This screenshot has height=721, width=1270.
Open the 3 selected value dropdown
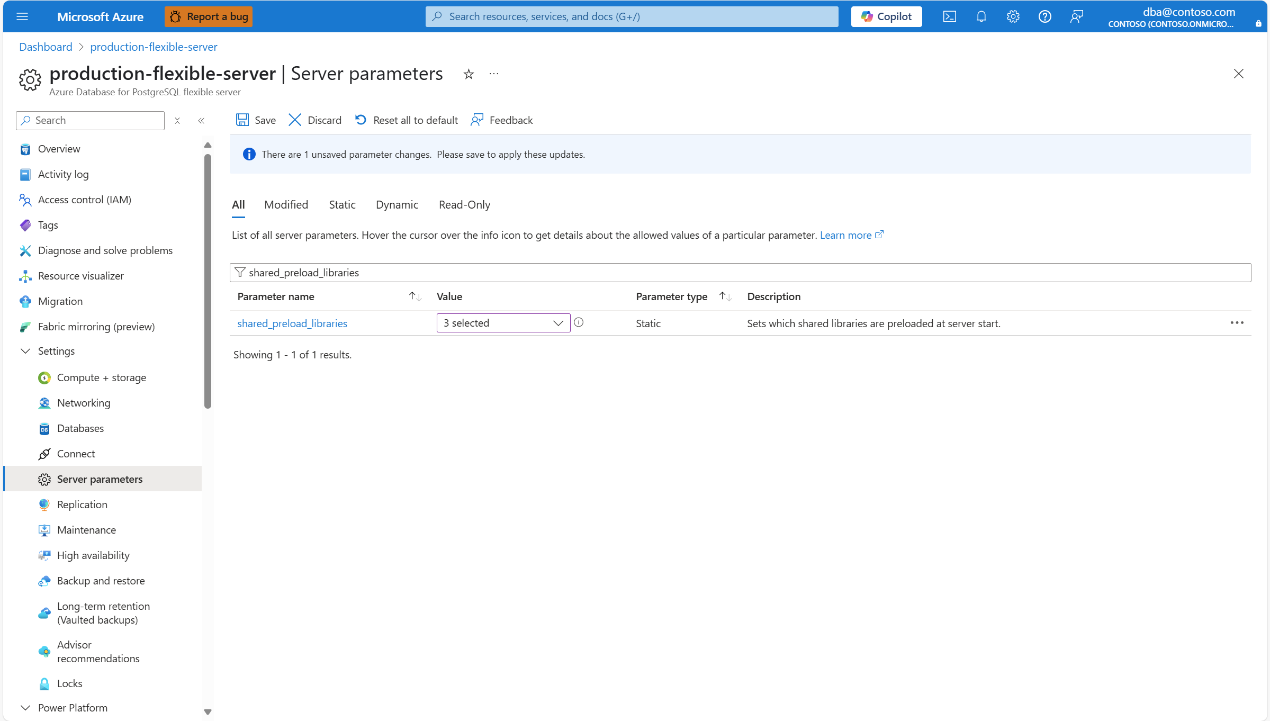tap(503, 323)
